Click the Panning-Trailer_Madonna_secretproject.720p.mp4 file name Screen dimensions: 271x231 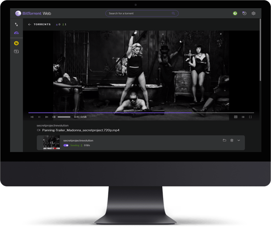click(x=81, y=130)
